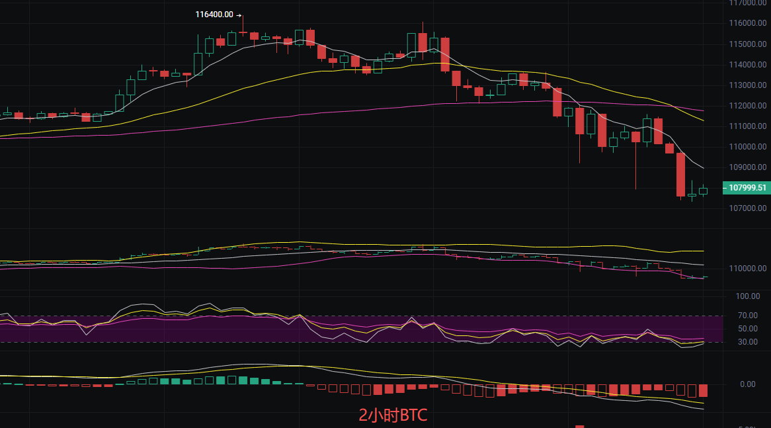Click the 116400.00 high price annotation
771x428 pixels.
click(x=214, y=14)
